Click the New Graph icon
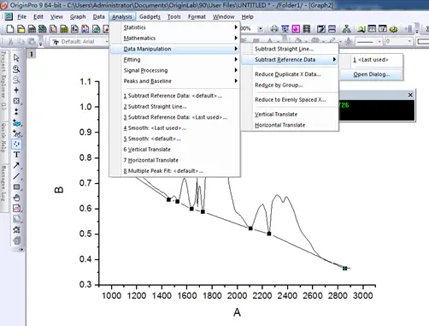Image resolution: width=429 pixels, height=326 pixels. click(53, 29)
